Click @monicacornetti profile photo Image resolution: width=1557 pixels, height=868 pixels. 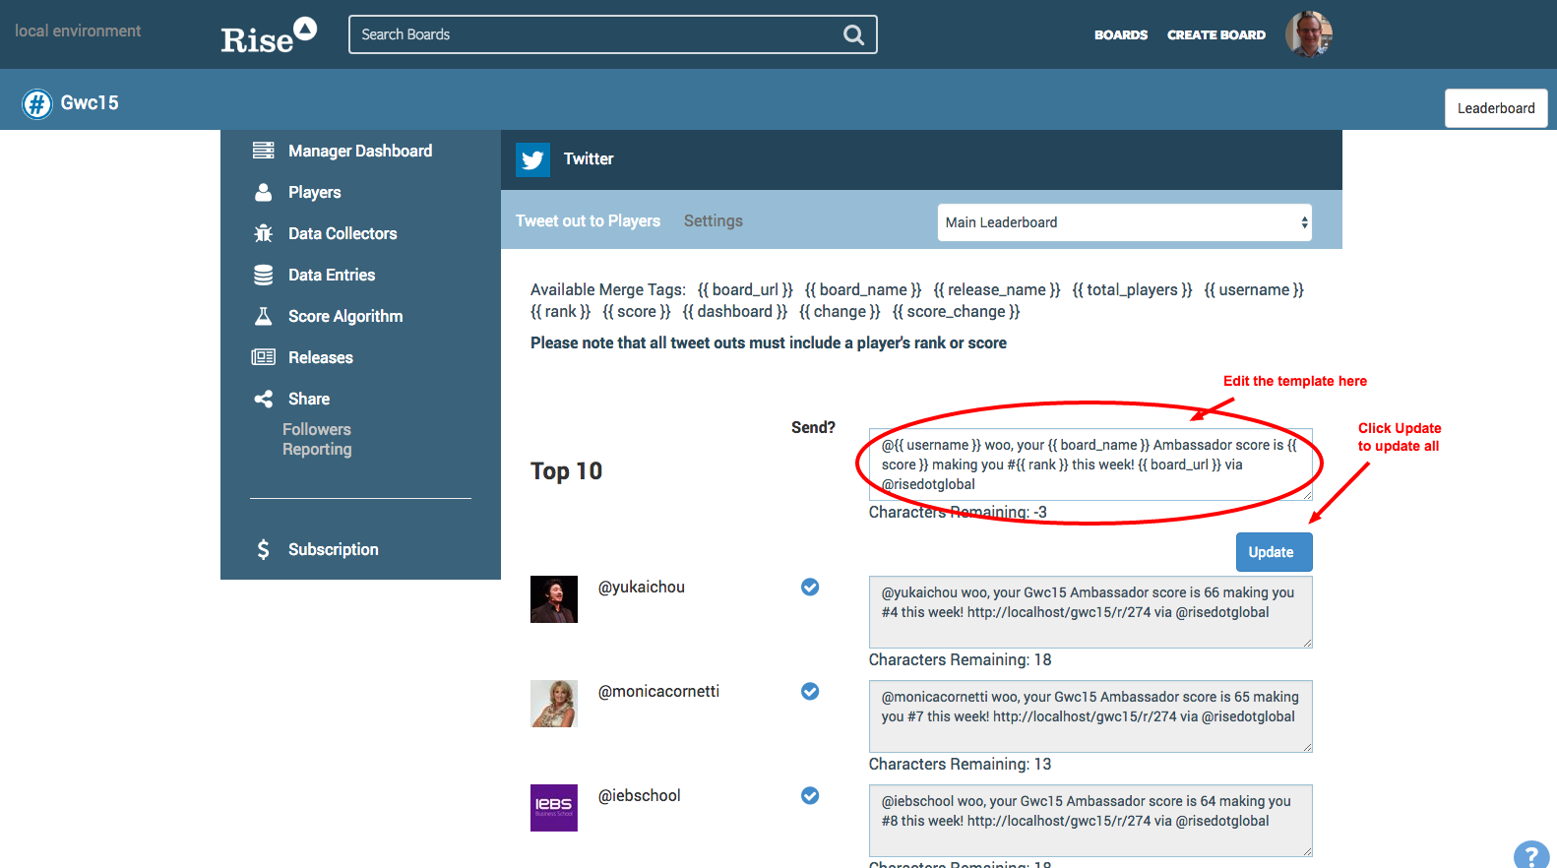(x=554, y=704)
